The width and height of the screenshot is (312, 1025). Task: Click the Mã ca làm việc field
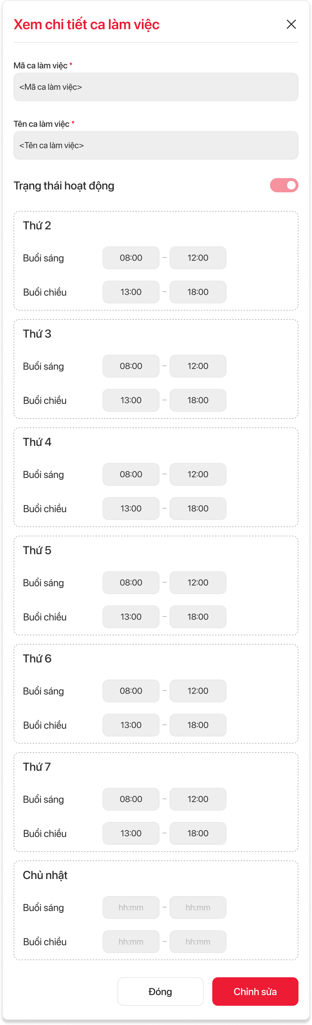tap(156, 87)
